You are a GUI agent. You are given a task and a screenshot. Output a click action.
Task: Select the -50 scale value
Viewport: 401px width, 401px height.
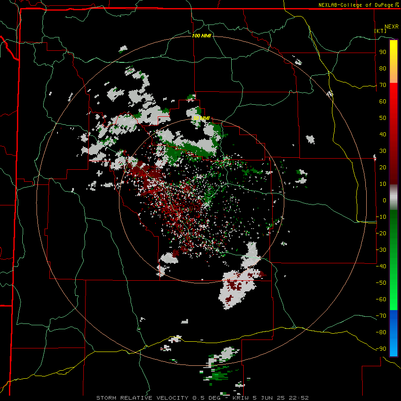pyautogui.click(x=381, y=283)
